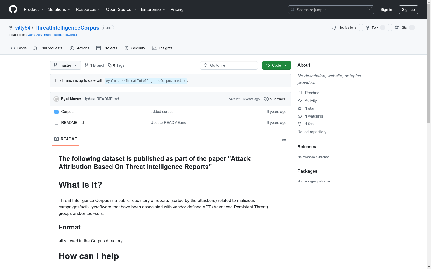This screenshot has height=269, width=431.
Task: Click the Sign in link
Action: click(386, 10)
